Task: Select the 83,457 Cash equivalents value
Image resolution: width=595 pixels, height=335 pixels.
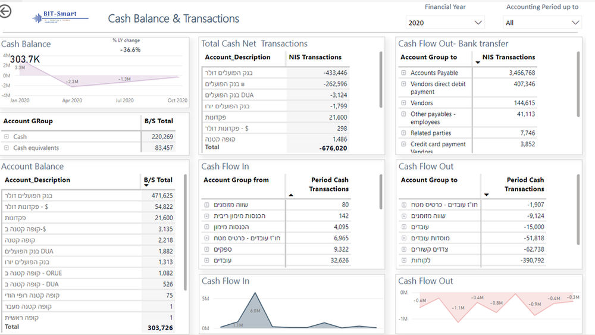Action: point(164,148)
